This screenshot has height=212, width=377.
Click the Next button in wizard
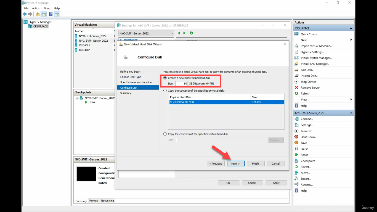(236, 164)
